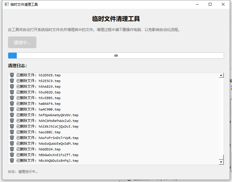The width and height of the screenshot is (232, 182).
Task: Click the trash icon beside h52D5E8.tmp
Action: [x=12, y=75]
